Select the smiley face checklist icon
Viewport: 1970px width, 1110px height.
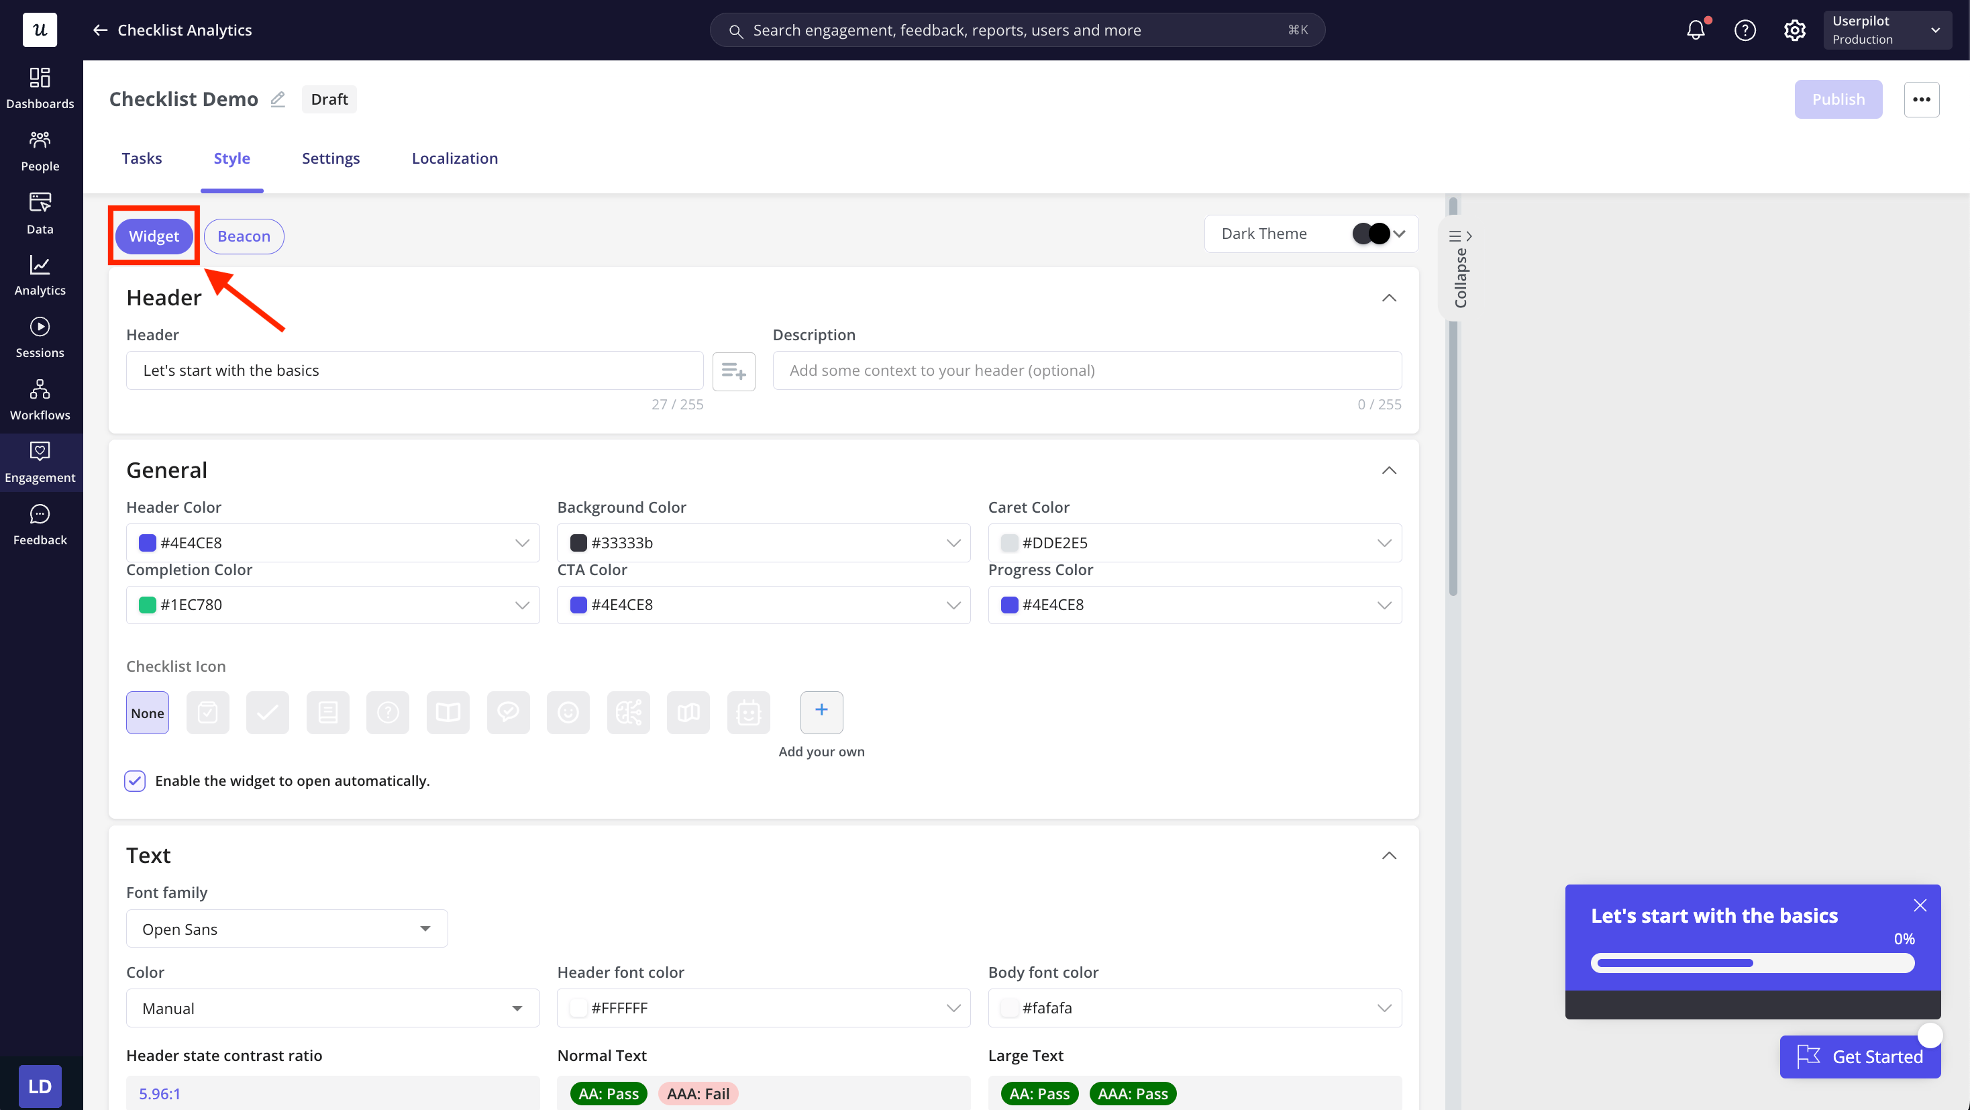(x=568, y=713)
